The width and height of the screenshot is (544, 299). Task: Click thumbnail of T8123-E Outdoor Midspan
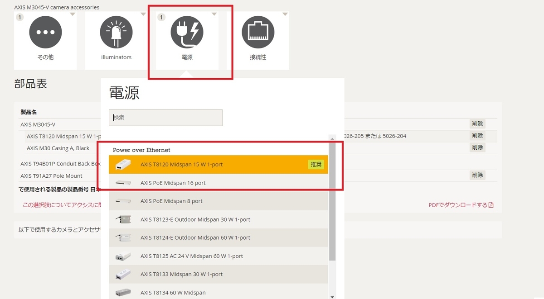[x=123, y=219]
